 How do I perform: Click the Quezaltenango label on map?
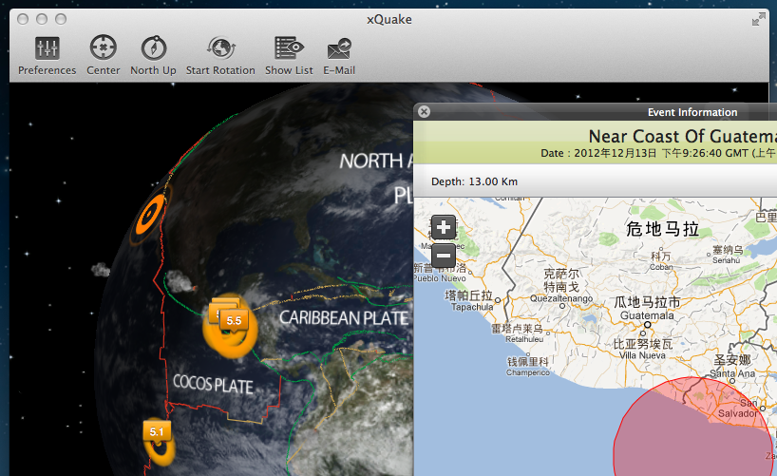[561, 298]
